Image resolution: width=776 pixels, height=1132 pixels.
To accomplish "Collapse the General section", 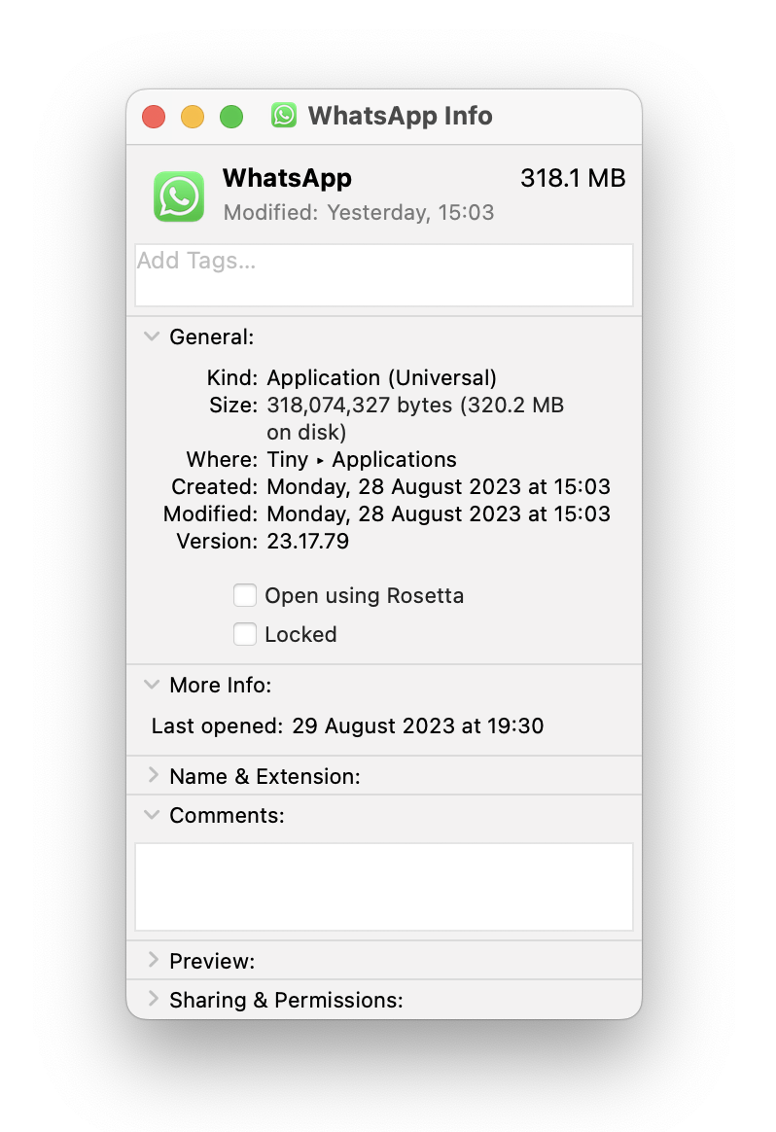I will [x=152, y=336].
